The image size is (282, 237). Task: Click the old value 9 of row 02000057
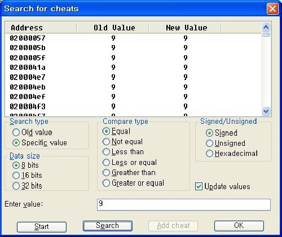point(113,38)
